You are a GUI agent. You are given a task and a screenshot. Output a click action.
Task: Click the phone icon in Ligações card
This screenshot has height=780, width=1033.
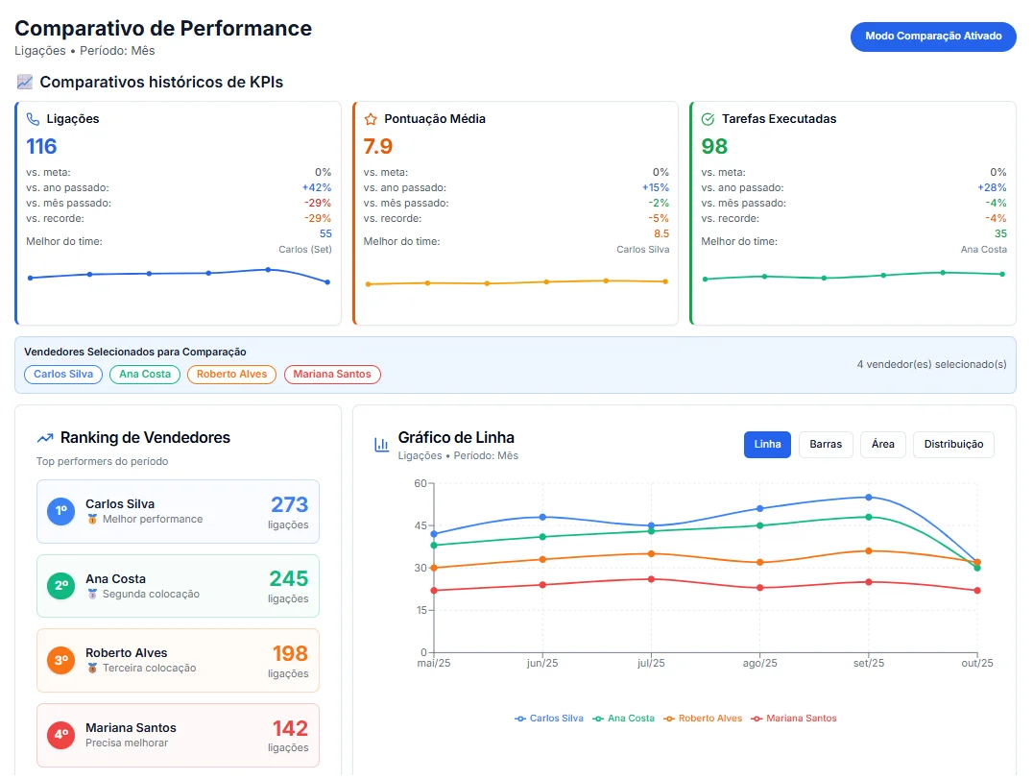(x=34, y=119)
